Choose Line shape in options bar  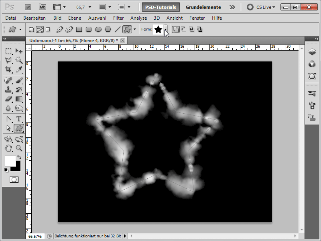(117, 29)
